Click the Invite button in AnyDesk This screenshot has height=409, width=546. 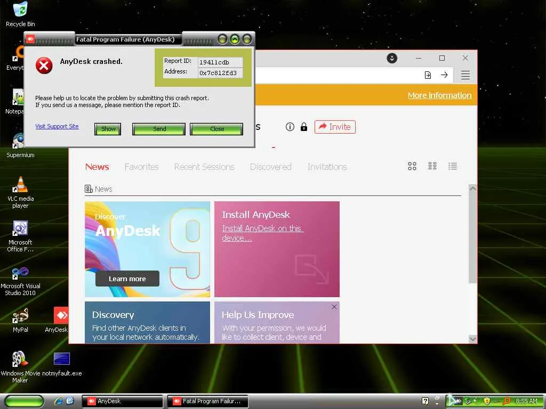(335, 127)
